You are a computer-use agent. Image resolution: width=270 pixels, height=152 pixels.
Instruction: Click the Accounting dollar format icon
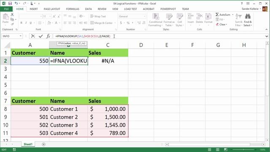[121, 23]
